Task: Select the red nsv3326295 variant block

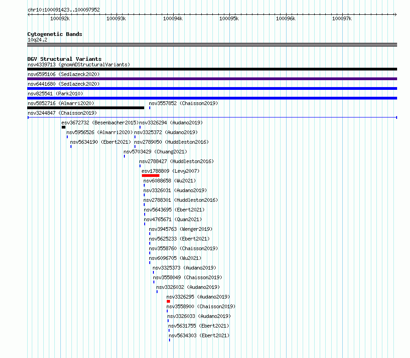Action: pyautogui.click(x=169, y=301)
